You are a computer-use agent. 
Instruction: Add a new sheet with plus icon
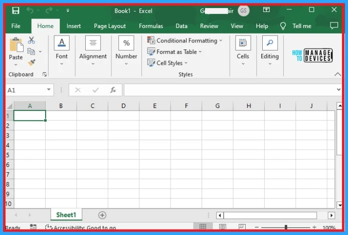[102, 215]
